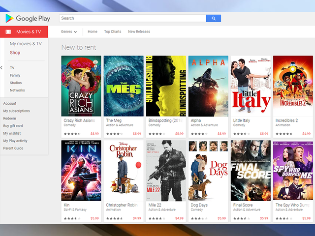The width and height of the screenshot is (315, 236).
Task: Open the Family category link
Action: 15,75
